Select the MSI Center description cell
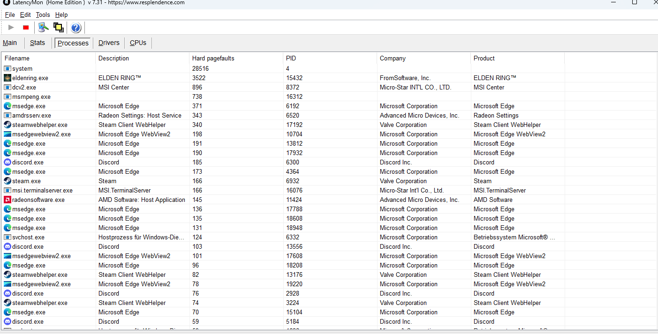This screenshot has width=658, height=334. tap(114, 87)
